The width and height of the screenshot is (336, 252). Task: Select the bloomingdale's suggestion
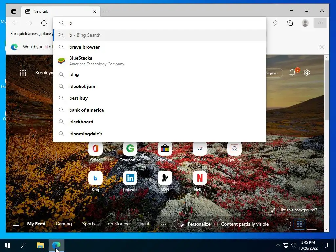click(160, 134)
